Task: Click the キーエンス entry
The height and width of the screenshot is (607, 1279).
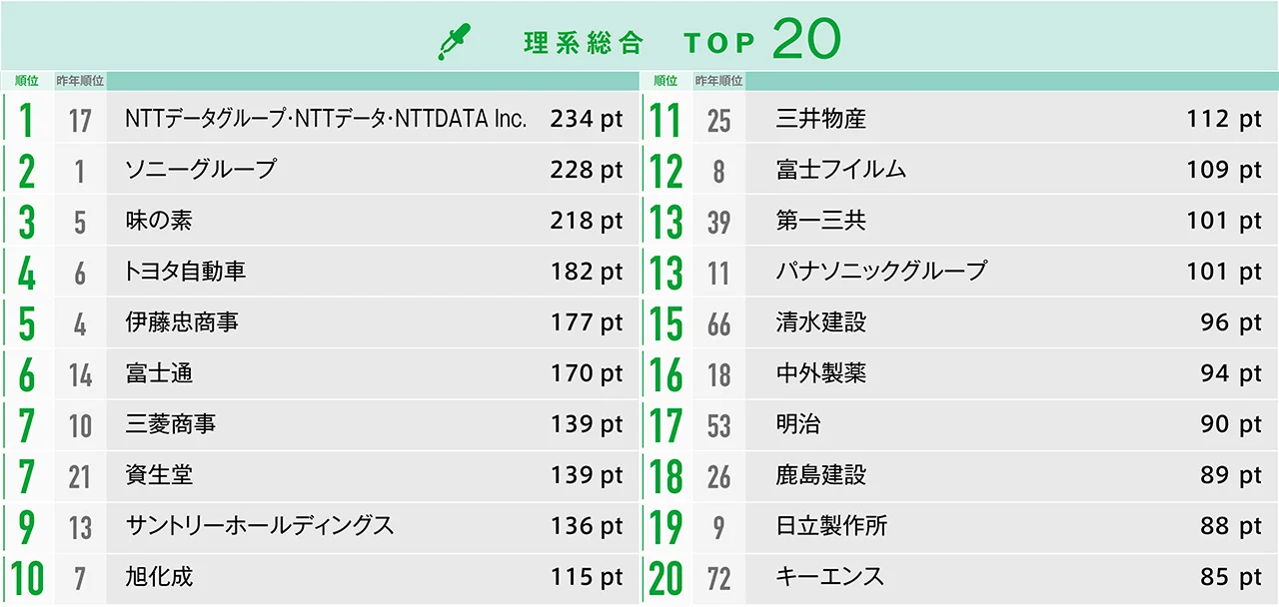Action: (829, 577)
